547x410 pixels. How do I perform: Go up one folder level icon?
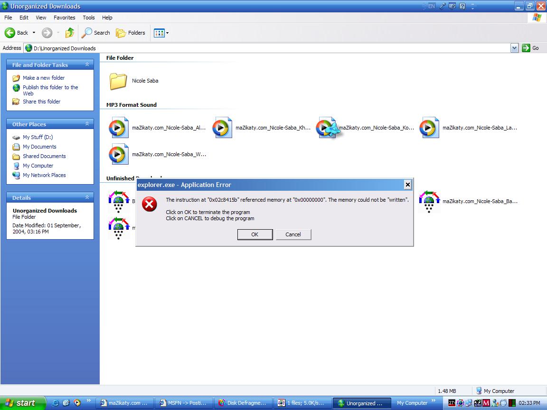(70, 33)
